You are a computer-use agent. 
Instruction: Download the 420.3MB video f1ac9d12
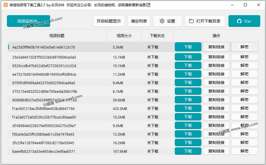click(x=188, y=108)
